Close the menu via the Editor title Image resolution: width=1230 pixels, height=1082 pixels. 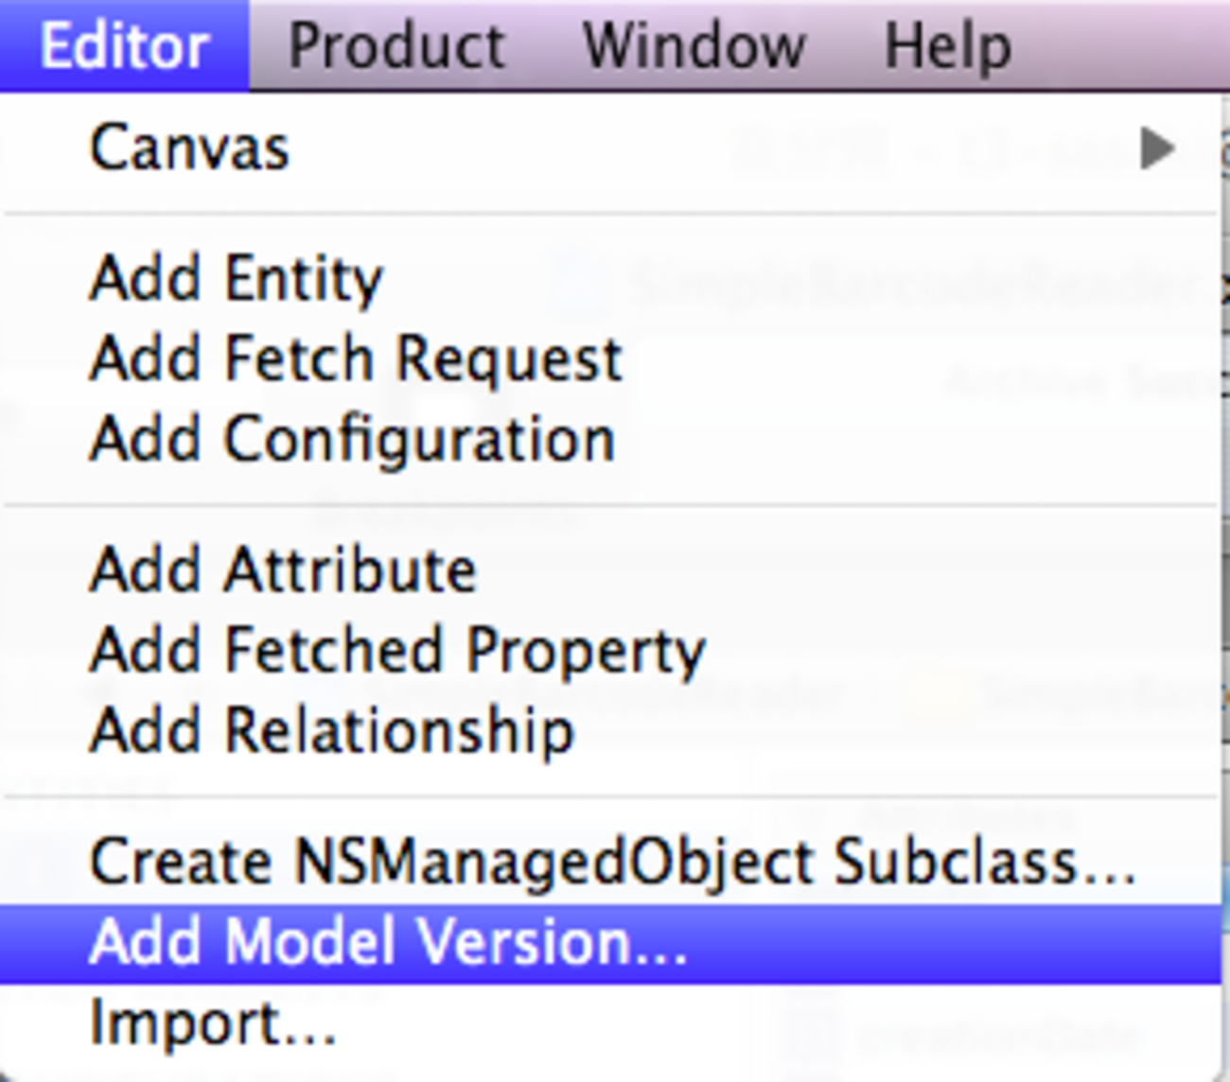[x=124, y=45]
